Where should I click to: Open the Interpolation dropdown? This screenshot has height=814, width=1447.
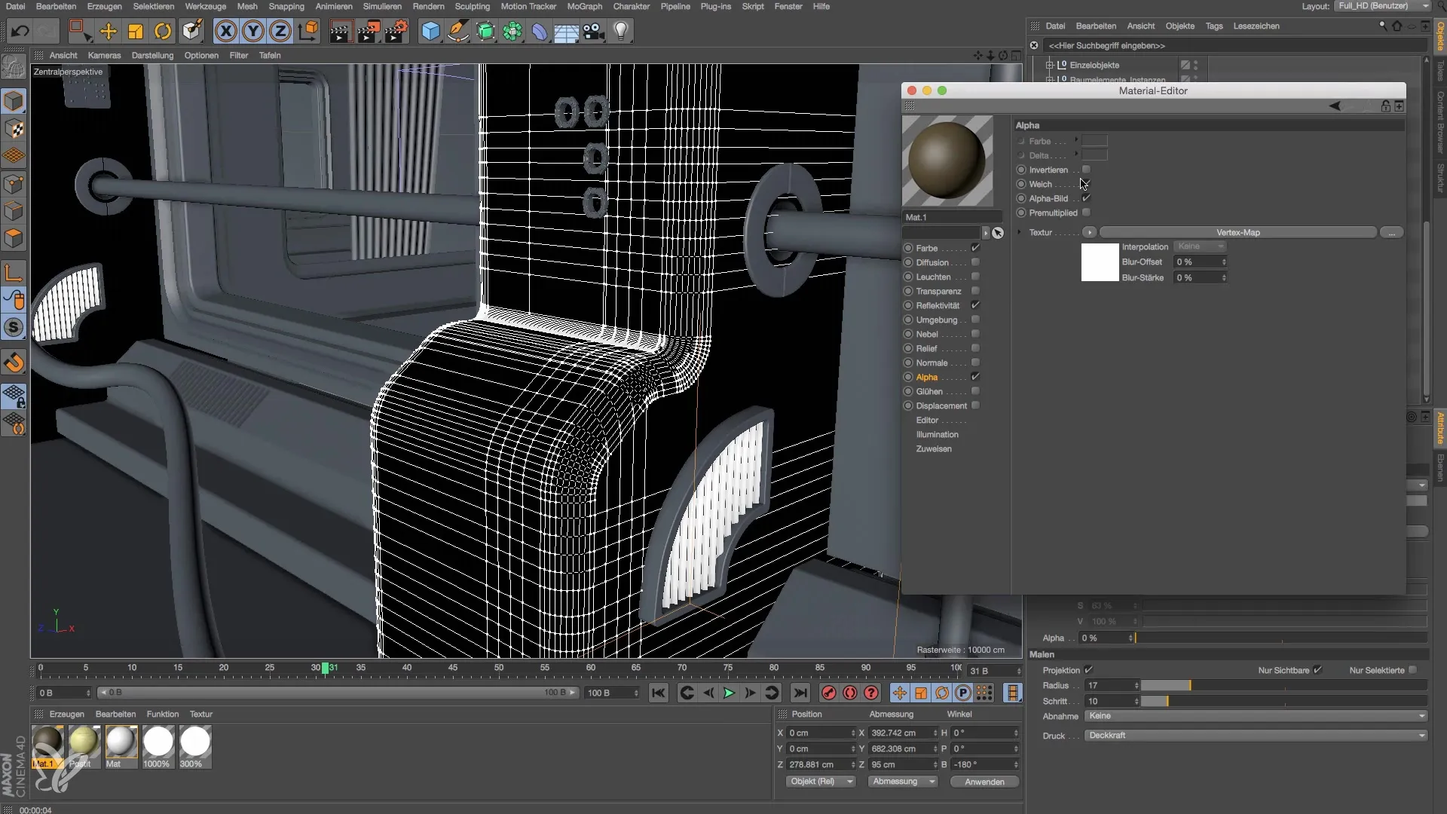(x=1200, y=246)
